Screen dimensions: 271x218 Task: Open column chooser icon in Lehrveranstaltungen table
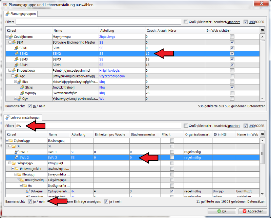(262, 134)
